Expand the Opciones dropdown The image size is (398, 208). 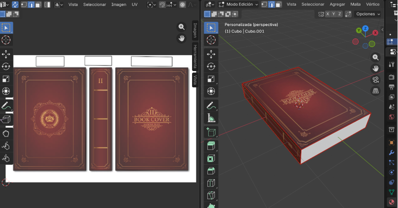[368, 14]
